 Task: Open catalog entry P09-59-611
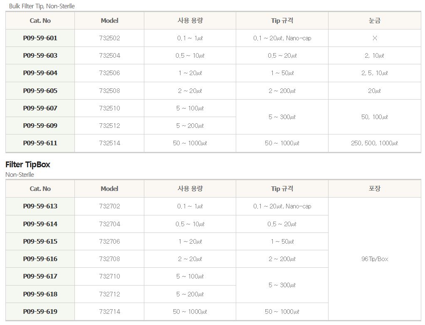[x=40, y=143]
